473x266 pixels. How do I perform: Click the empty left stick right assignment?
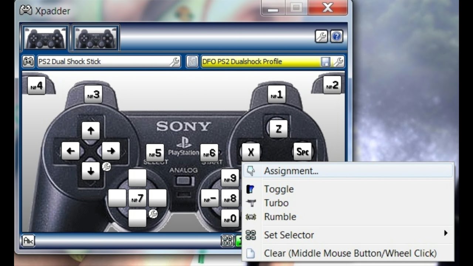(157, 198)
